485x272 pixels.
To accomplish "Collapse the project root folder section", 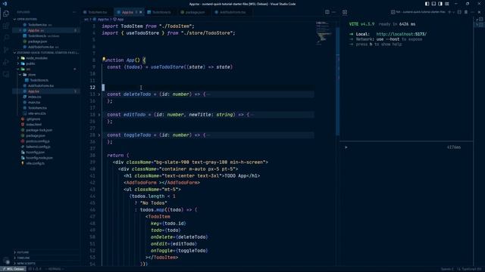I will click(45, 53).
